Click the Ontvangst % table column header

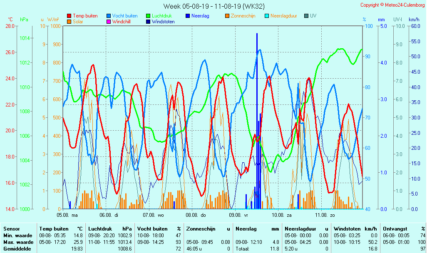coord(404,229)
